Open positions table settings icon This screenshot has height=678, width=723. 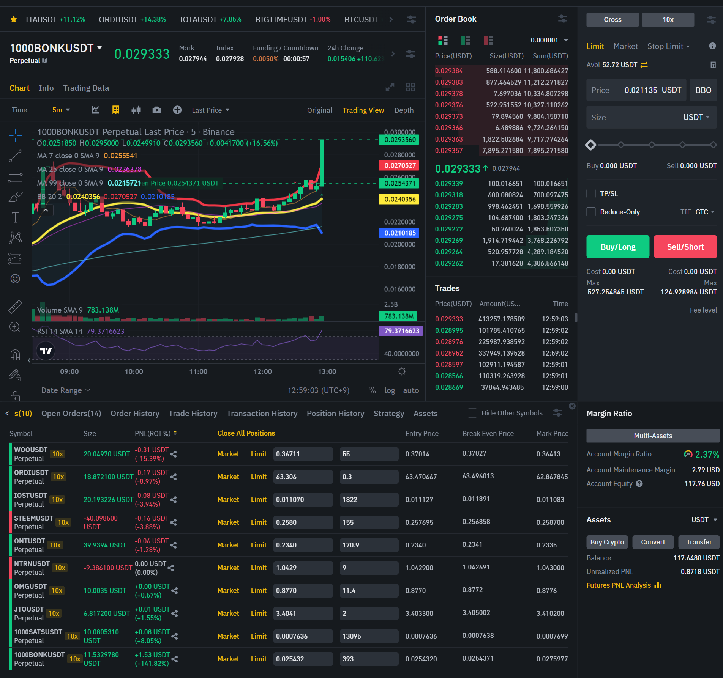557,413
